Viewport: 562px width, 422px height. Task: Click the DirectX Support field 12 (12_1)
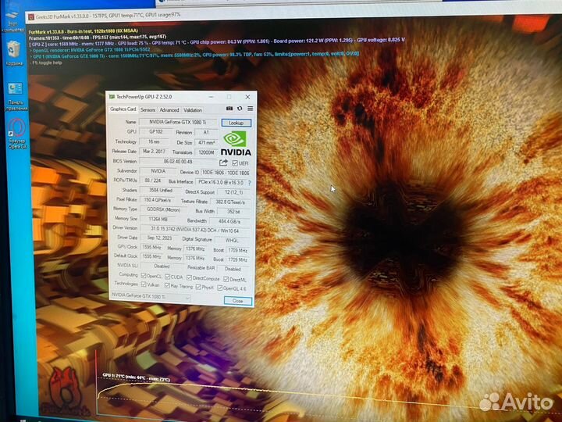click(x=234, y=192)
